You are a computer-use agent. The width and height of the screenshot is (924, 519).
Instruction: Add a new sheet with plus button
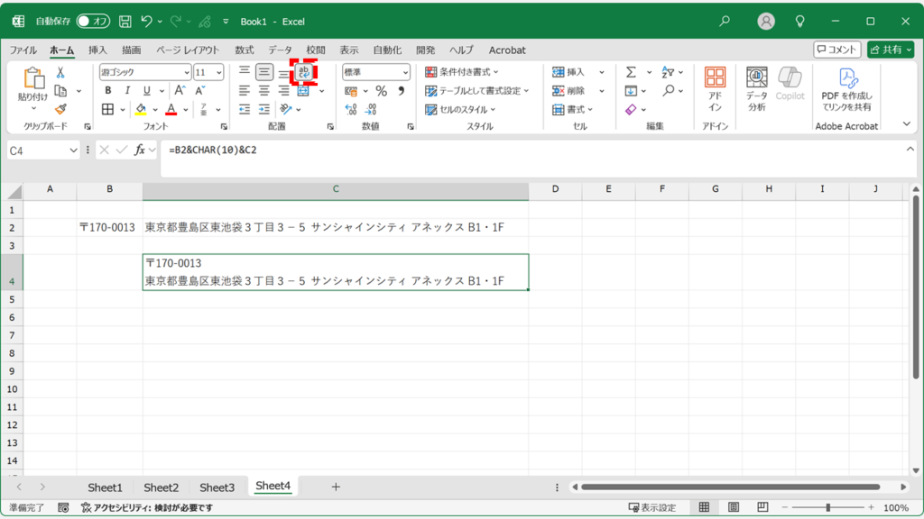point(336,487)
